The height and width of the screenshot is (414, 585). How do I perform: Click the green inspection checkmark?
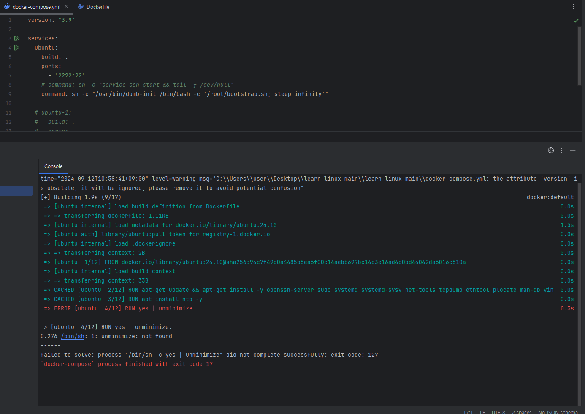click(576, 20)
